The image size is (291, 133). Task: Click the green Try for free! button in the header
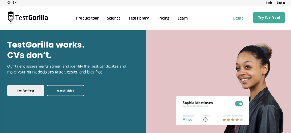pos(269,17)
